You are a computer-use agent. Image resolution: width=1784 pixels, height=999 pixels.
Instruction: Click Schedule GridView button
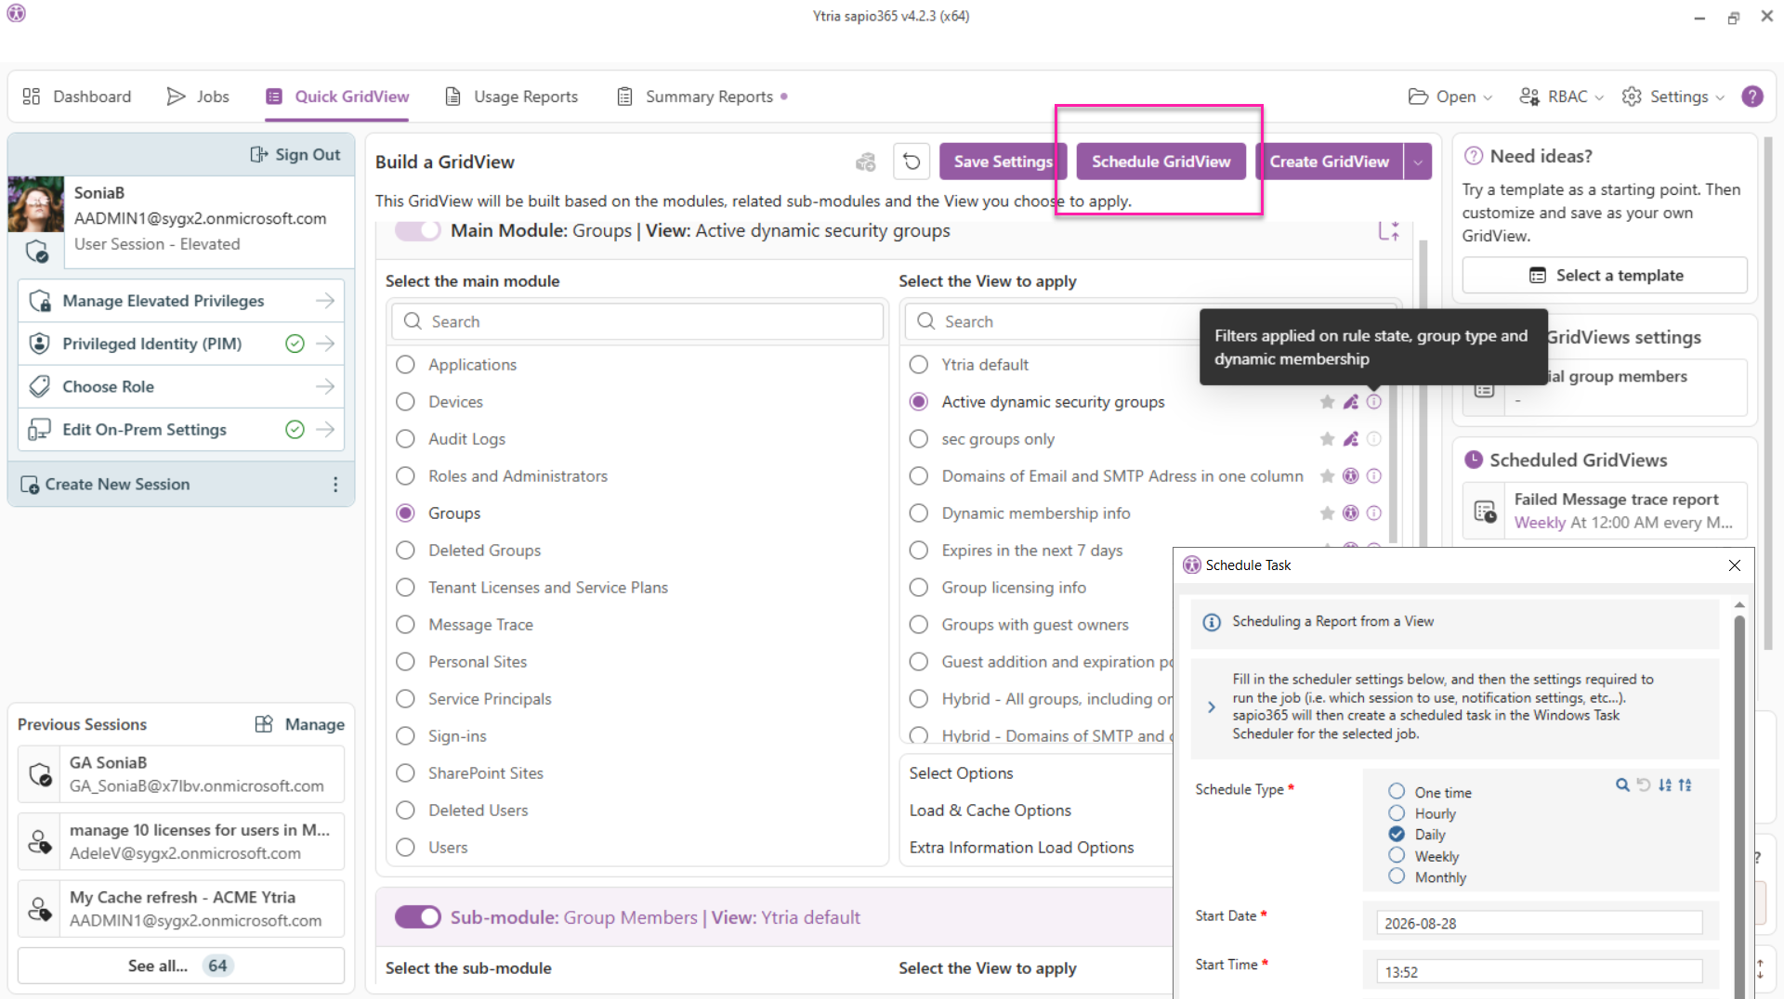[x=1161, y=162]
